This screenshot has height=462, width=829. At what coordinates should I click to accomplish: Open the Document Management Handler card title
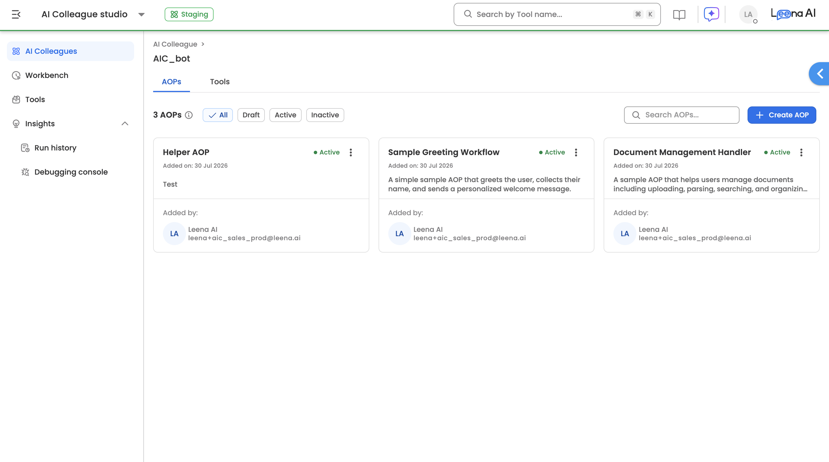[682, 152]
